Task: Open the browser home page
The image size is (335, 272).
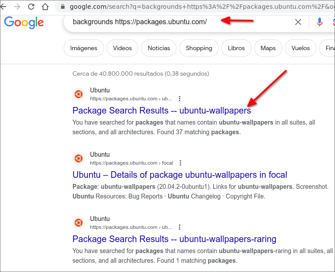Action: click(45, 7)
